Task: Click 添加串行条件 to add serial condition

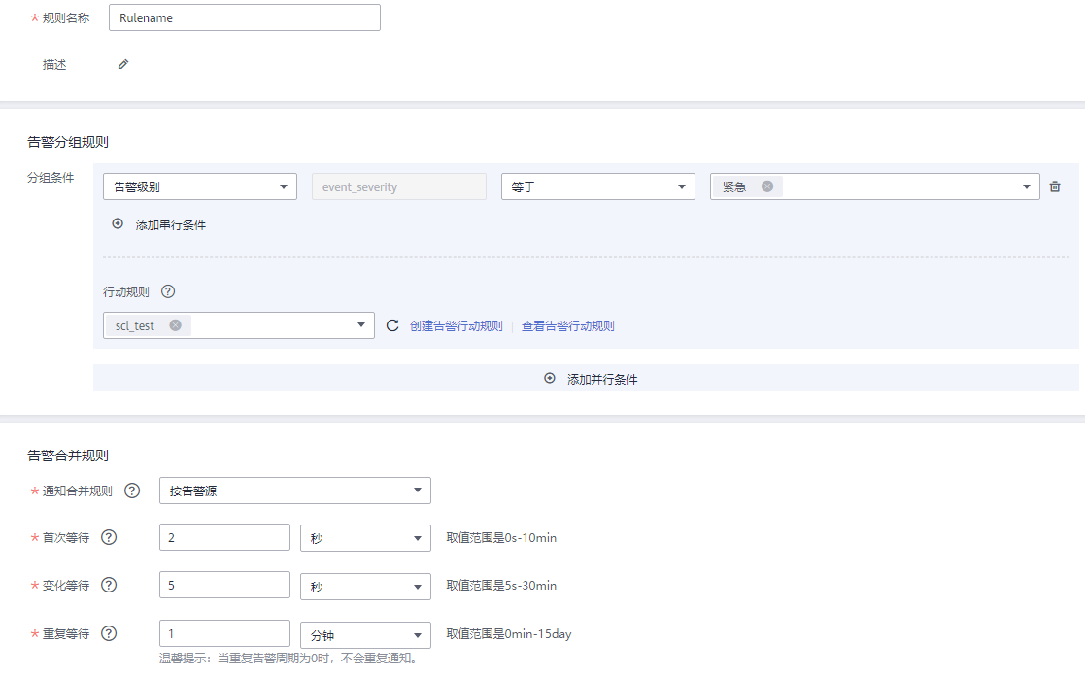Action: (x=161, y=224)
